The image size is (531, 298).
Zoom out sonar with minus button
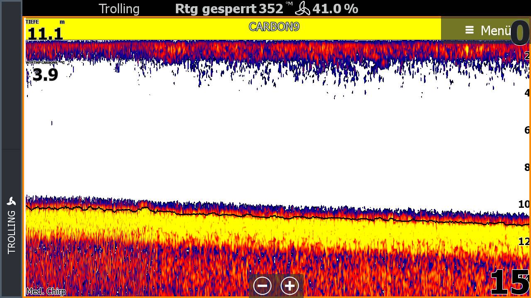[262, 286]
